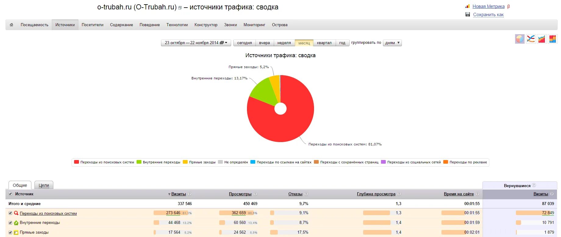Image resolution: width=561 pixels, height=237 pixels.
Task: Open Конструктор menu
Action: [206, 25]
